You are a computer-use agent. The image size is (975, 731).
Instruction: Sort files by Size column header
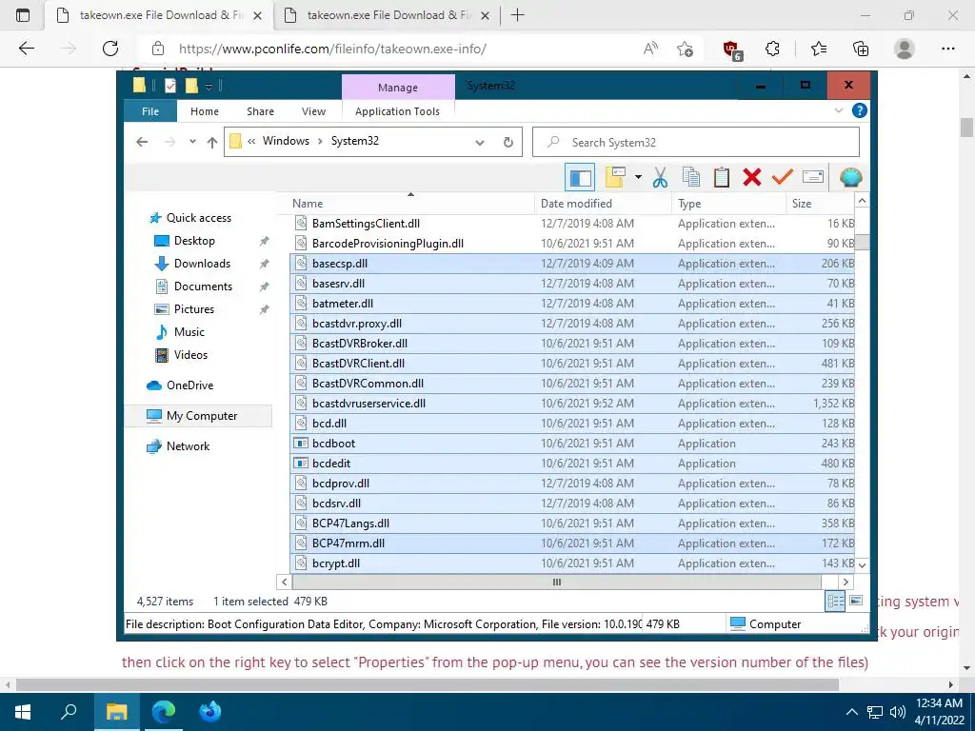(820, 204)
